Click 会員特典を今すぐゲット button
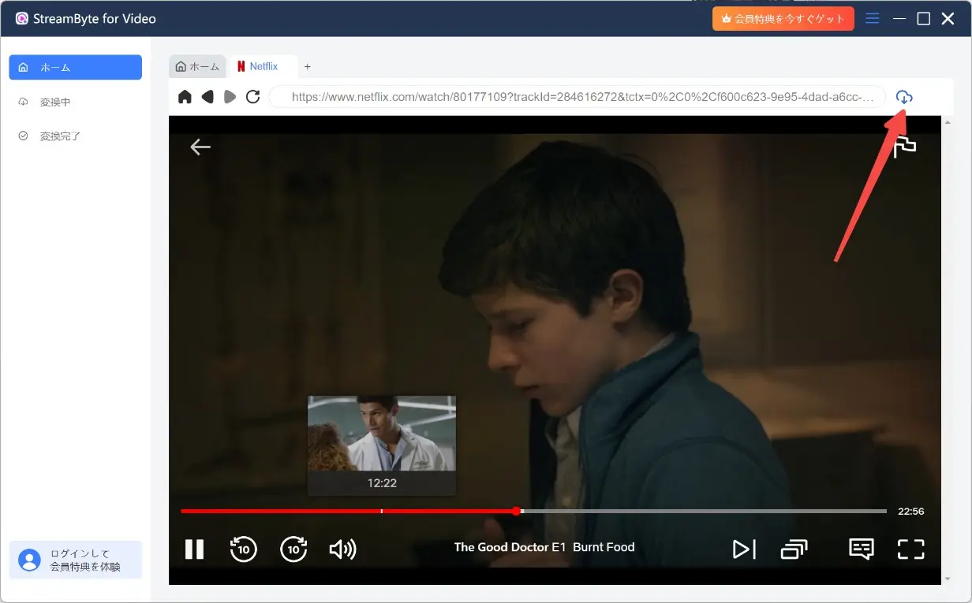This screenshot has height=603, width=972. coord(783,18)
